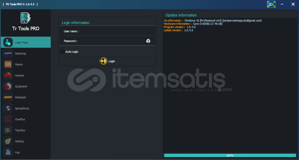Open the Spreadtrum menu label
Image resolution: width=299 pixels, height=160 pixels.
(22, 108)
